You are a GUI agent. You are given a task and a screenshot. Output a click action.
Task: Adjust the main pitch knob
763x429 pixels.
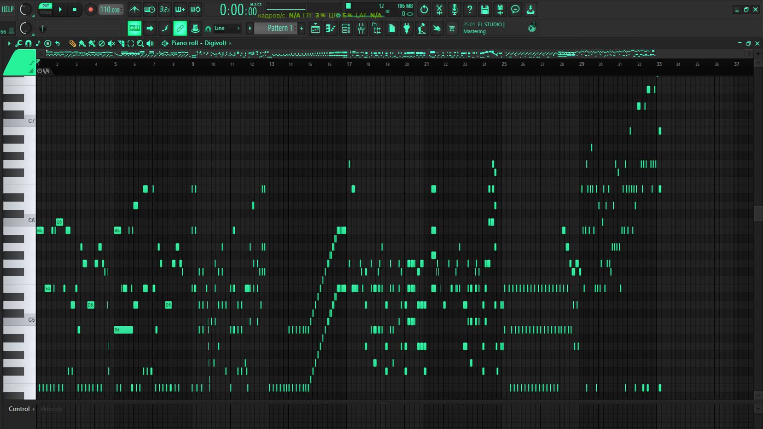(x=26, y=29)
